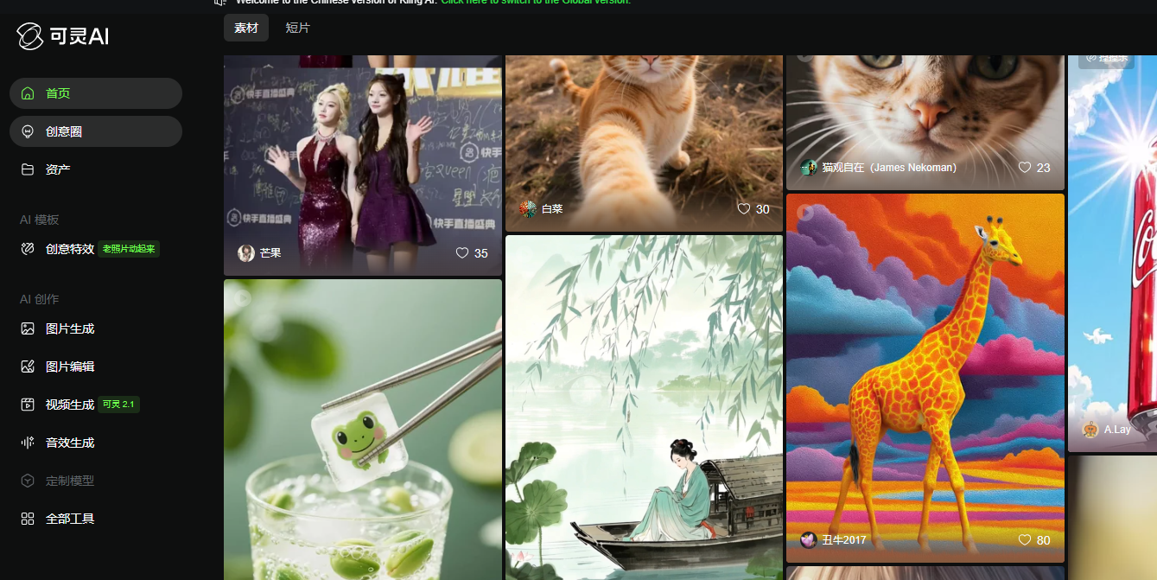
Task: Click the 首页 house icon
Action: pos(28,93)
